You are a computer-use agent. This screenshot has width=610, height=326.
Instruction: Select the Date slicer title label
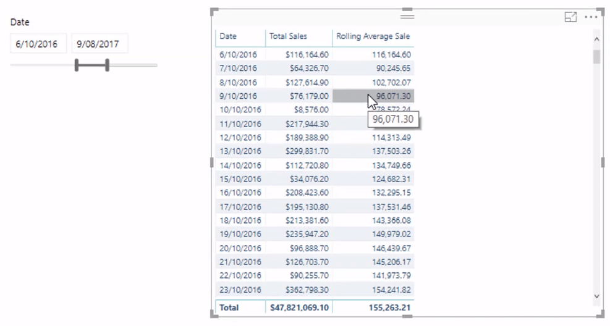tap(20, 22)
